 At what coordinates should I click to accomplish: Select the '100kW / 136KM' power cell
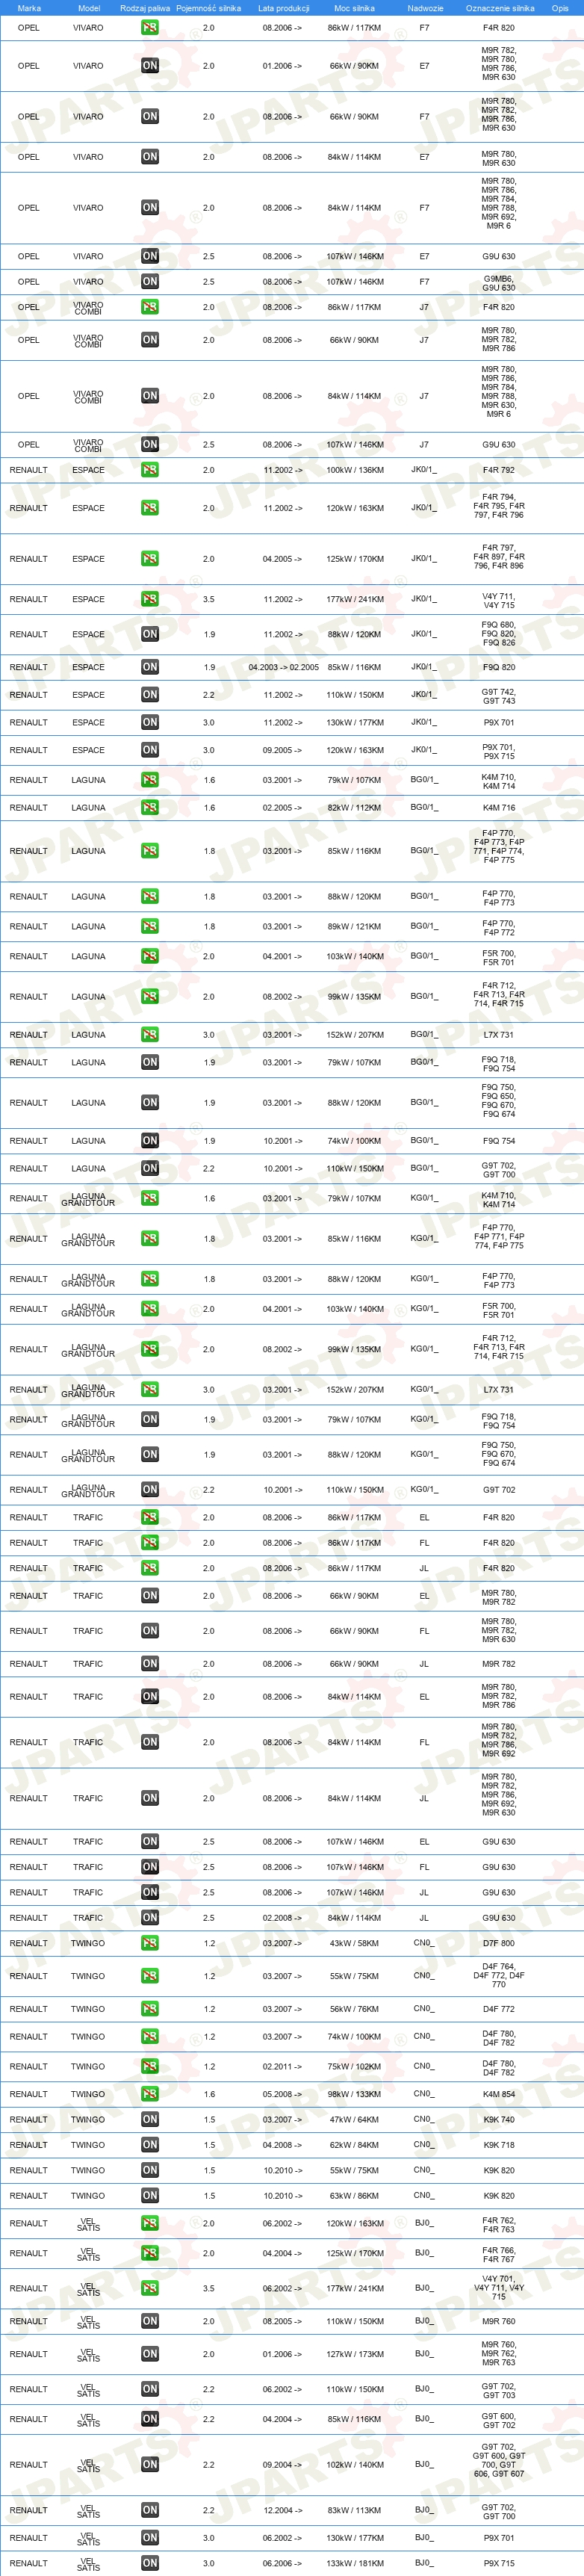coord(354,470)
